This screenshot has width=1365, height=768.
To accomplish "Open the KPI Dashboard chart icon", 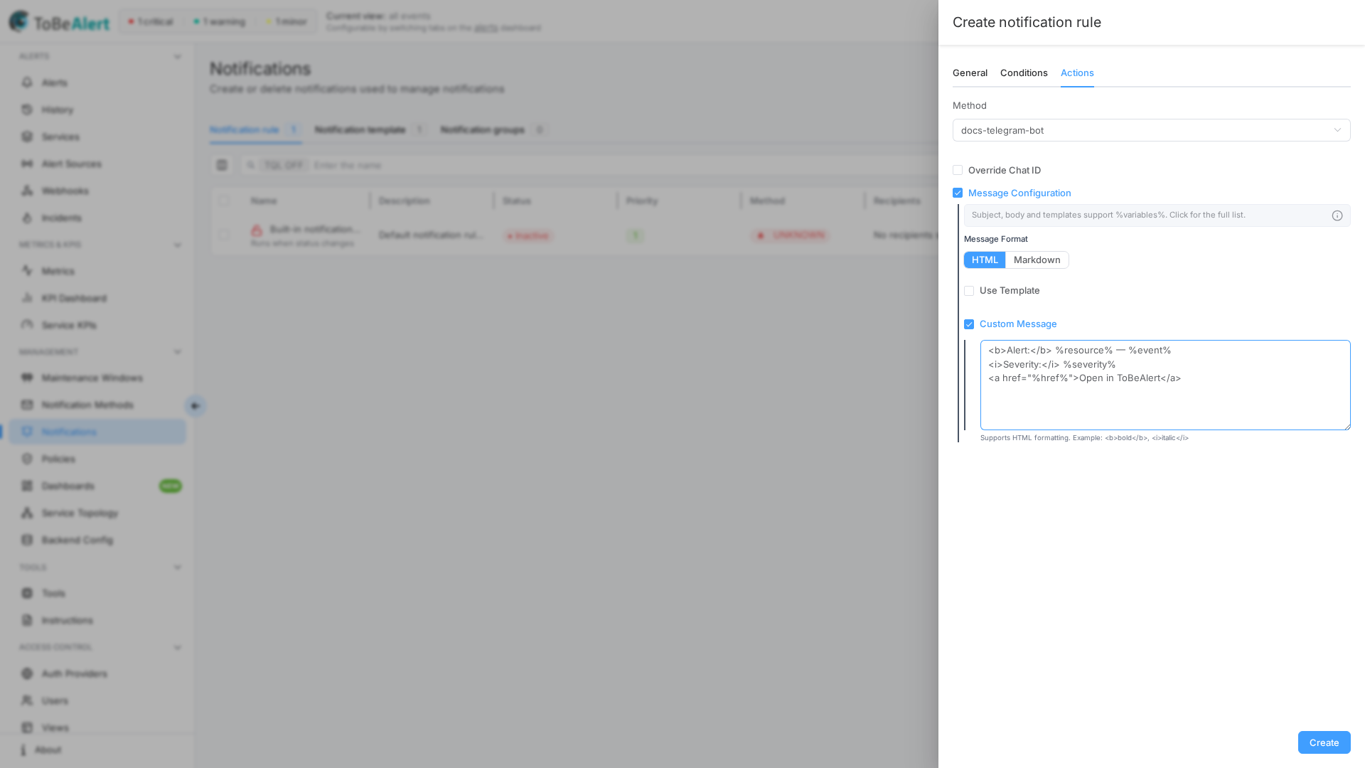I will tap(27, 298).
